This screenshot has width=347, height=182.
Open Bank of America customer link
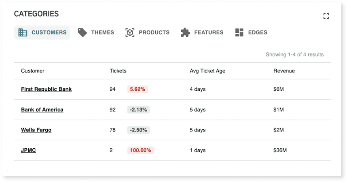(x=42, y=110)
